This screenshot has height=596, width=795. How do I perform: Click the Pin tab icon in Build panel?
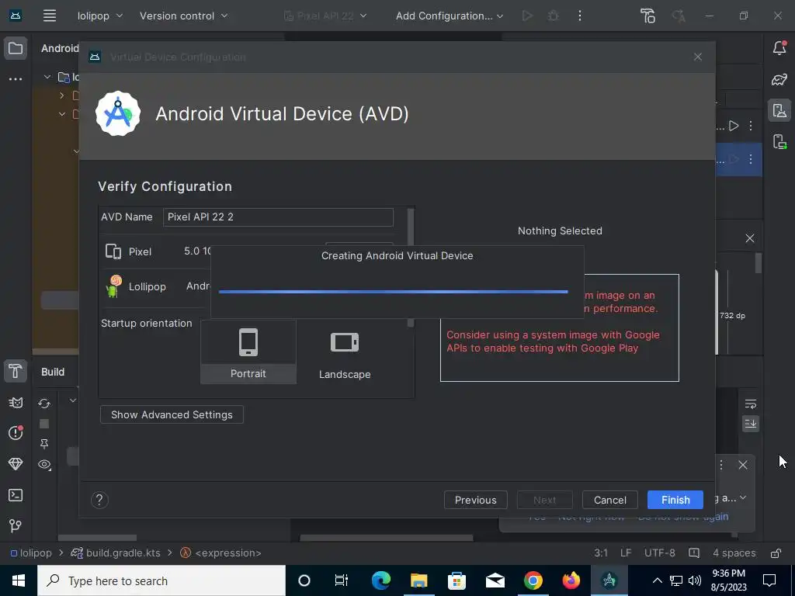point(44,444)
